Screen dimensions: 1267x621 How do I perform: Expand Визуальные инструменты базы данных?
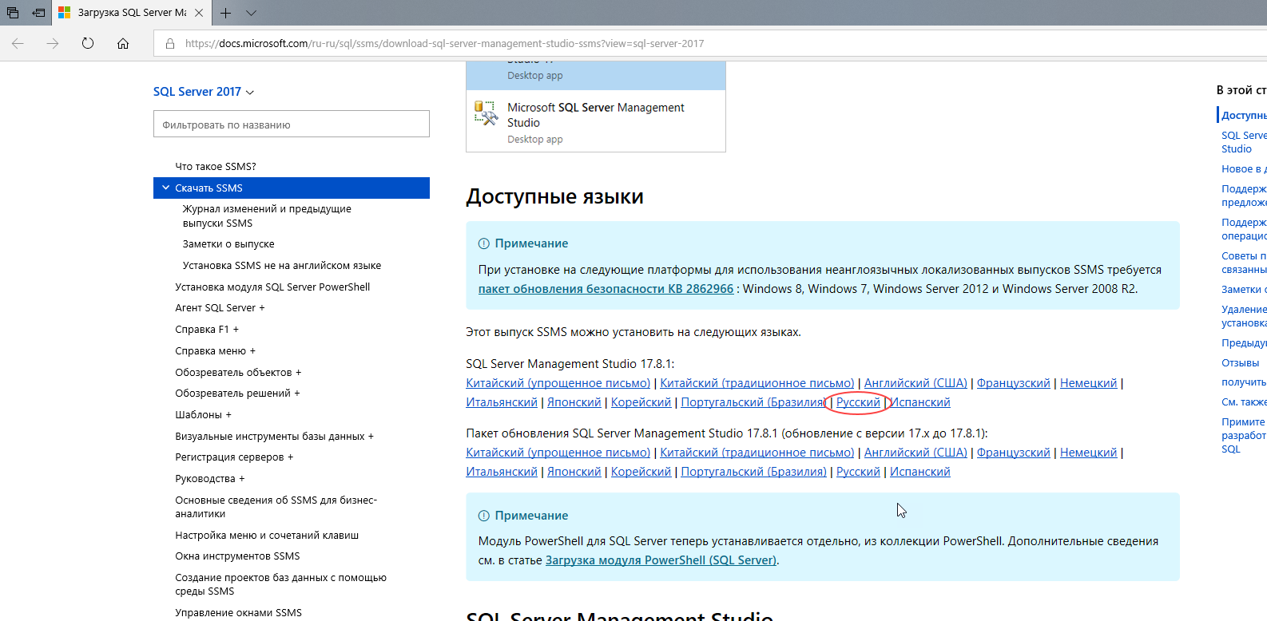[274, 436]
